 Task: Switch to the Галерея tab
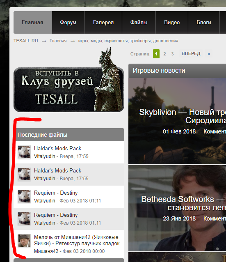(103, 23)
